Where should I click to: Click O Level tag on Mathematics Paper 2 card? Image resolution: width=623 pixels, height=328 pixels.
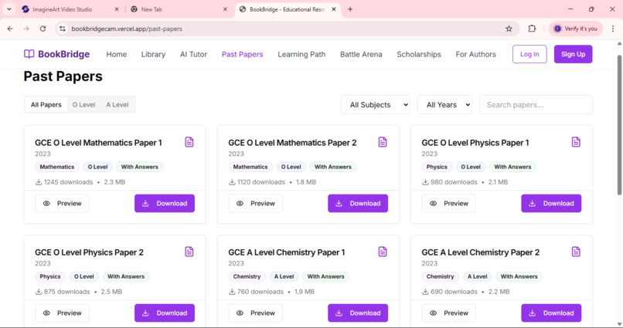[291, 167]
